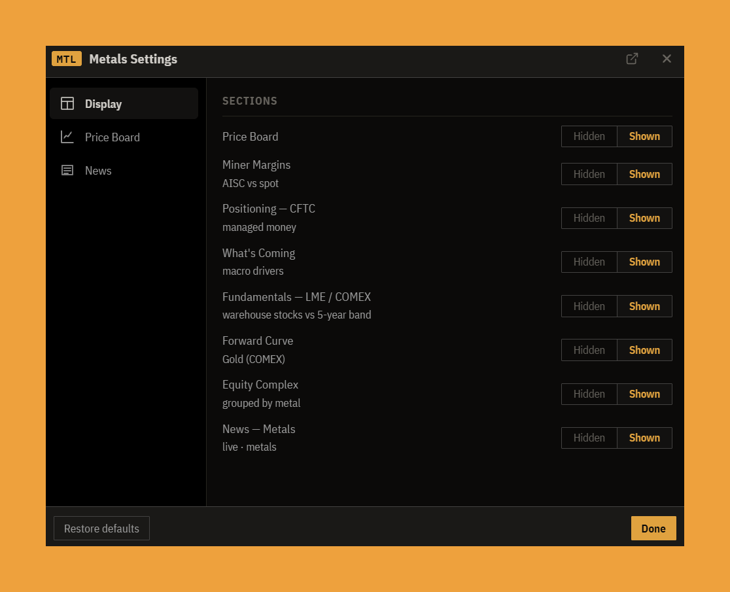Click the 'AISC vs spot' subtitle

(x=251, y=183)
